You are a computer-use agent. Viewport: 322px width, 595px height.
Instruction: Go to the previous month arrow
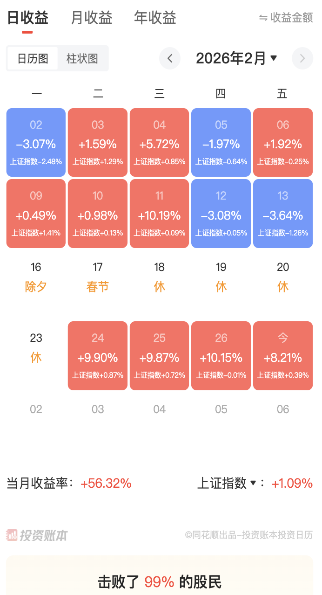170,59
